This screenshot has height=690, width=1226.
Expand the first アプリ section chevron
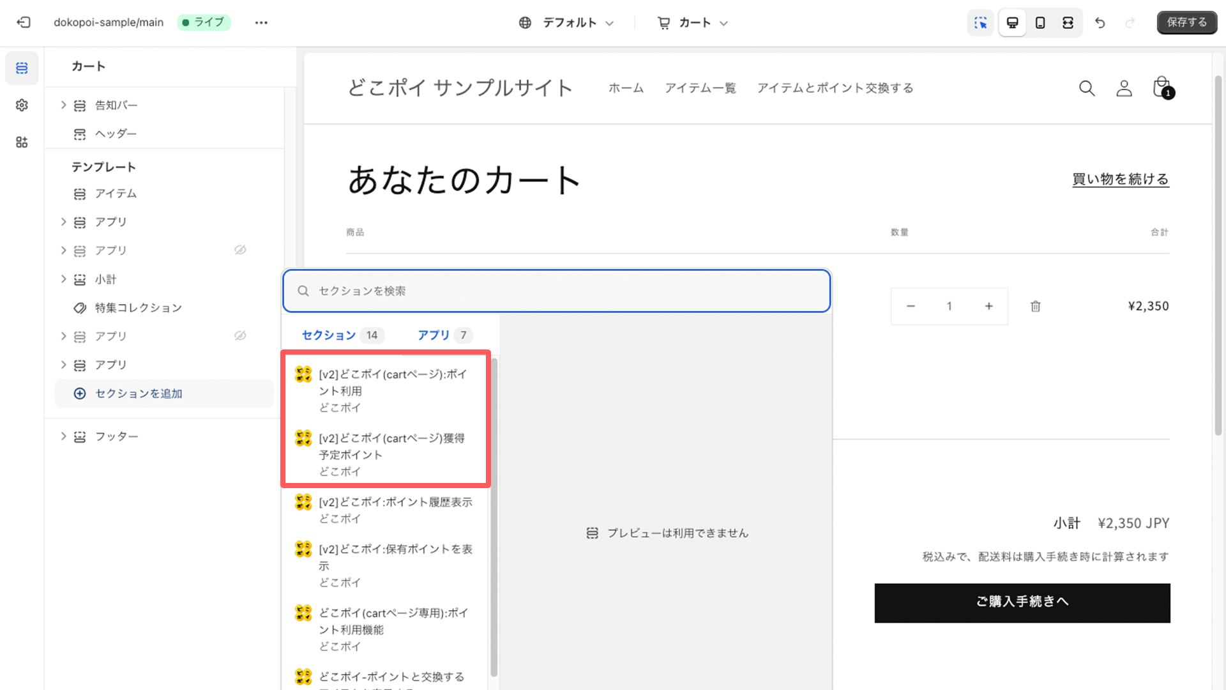coord(63,222)
